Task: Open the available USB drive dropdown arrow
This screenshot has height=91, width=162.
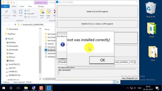Action: tap(134, 62)
